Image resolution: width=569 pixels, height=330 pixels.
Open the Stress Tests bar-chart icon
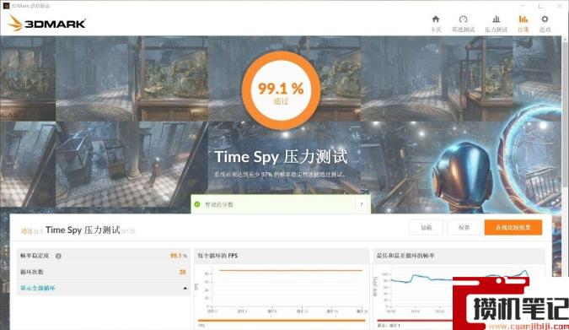coord(496,19)
